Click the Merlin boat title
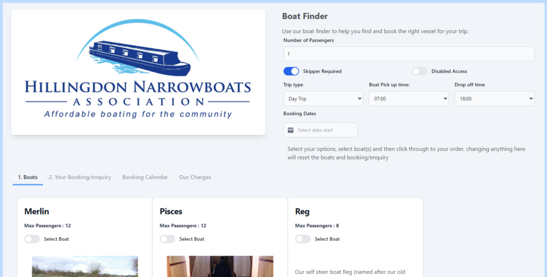This screenshot has height=277, width=547. (37, 211)
